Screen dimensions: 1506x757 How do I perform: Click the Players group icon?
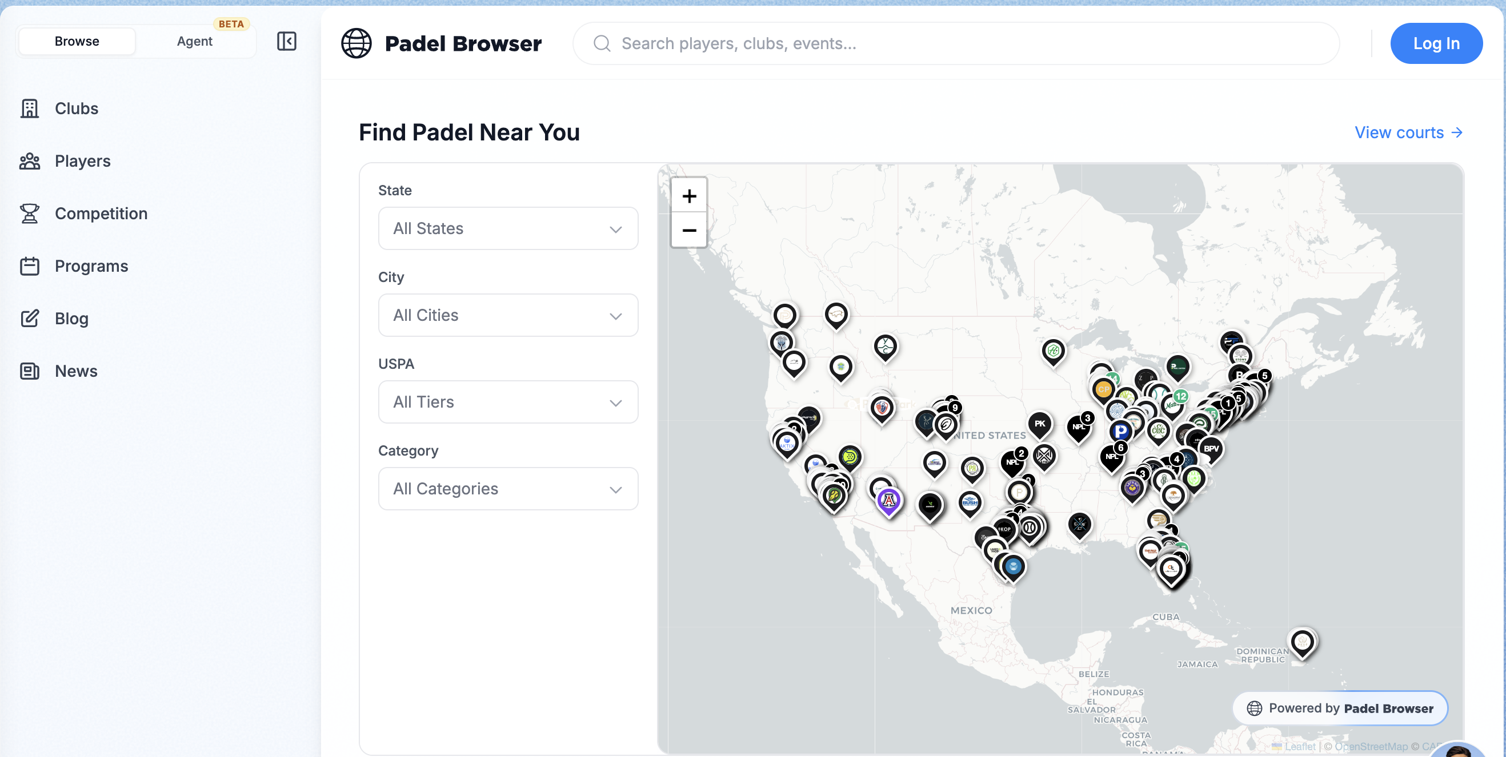pyautogui.click(x=30, y=161)
